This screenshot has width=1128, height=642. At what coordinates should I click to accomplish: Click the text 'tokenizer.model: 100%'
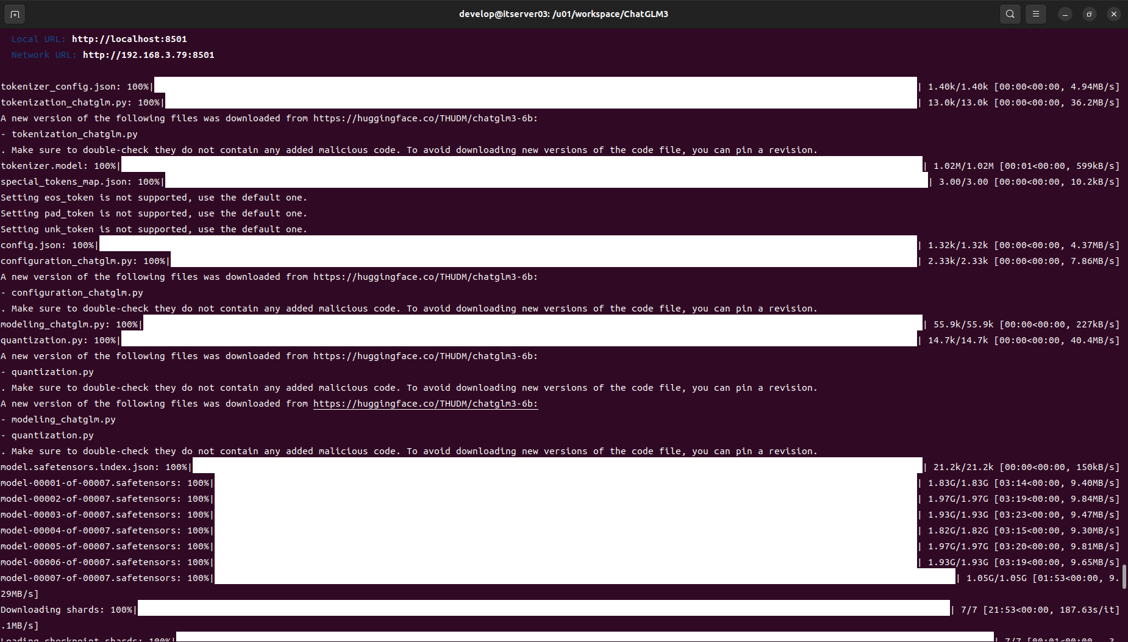point(59,166)
